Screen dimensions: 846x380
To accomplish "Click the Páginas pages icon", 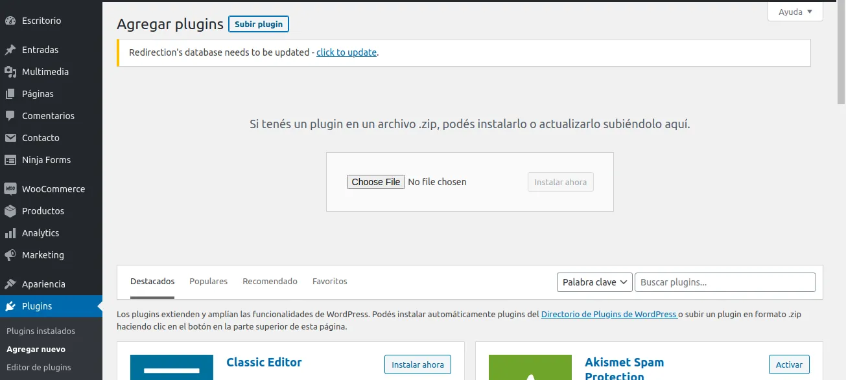I will coord(10,94).
